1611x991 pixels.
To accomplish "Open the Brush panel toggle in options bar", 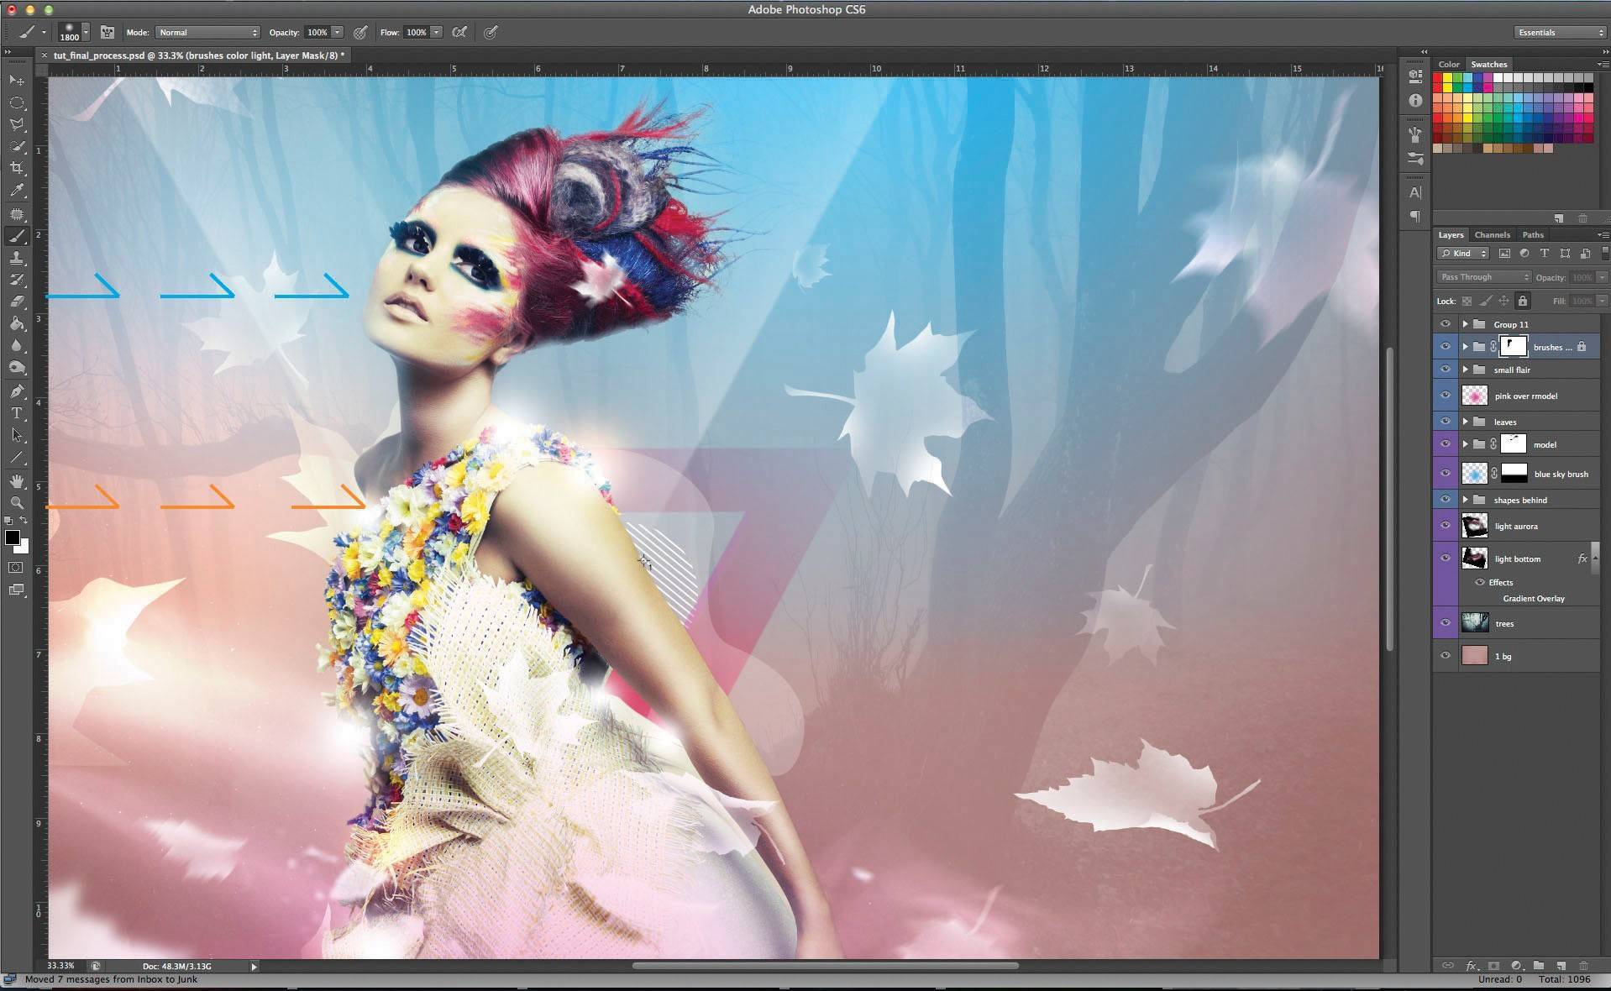I will [x=108, y=32].
